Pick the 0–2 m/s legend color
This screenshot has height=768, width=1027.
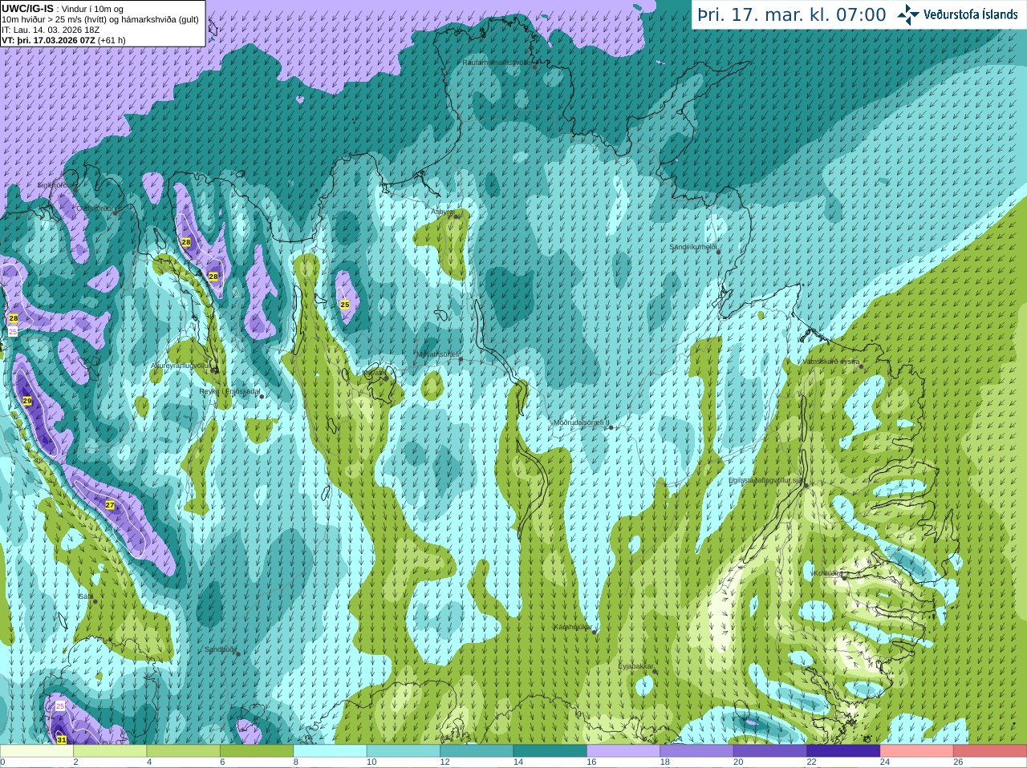pyautogui.click(x=37, y=751)
